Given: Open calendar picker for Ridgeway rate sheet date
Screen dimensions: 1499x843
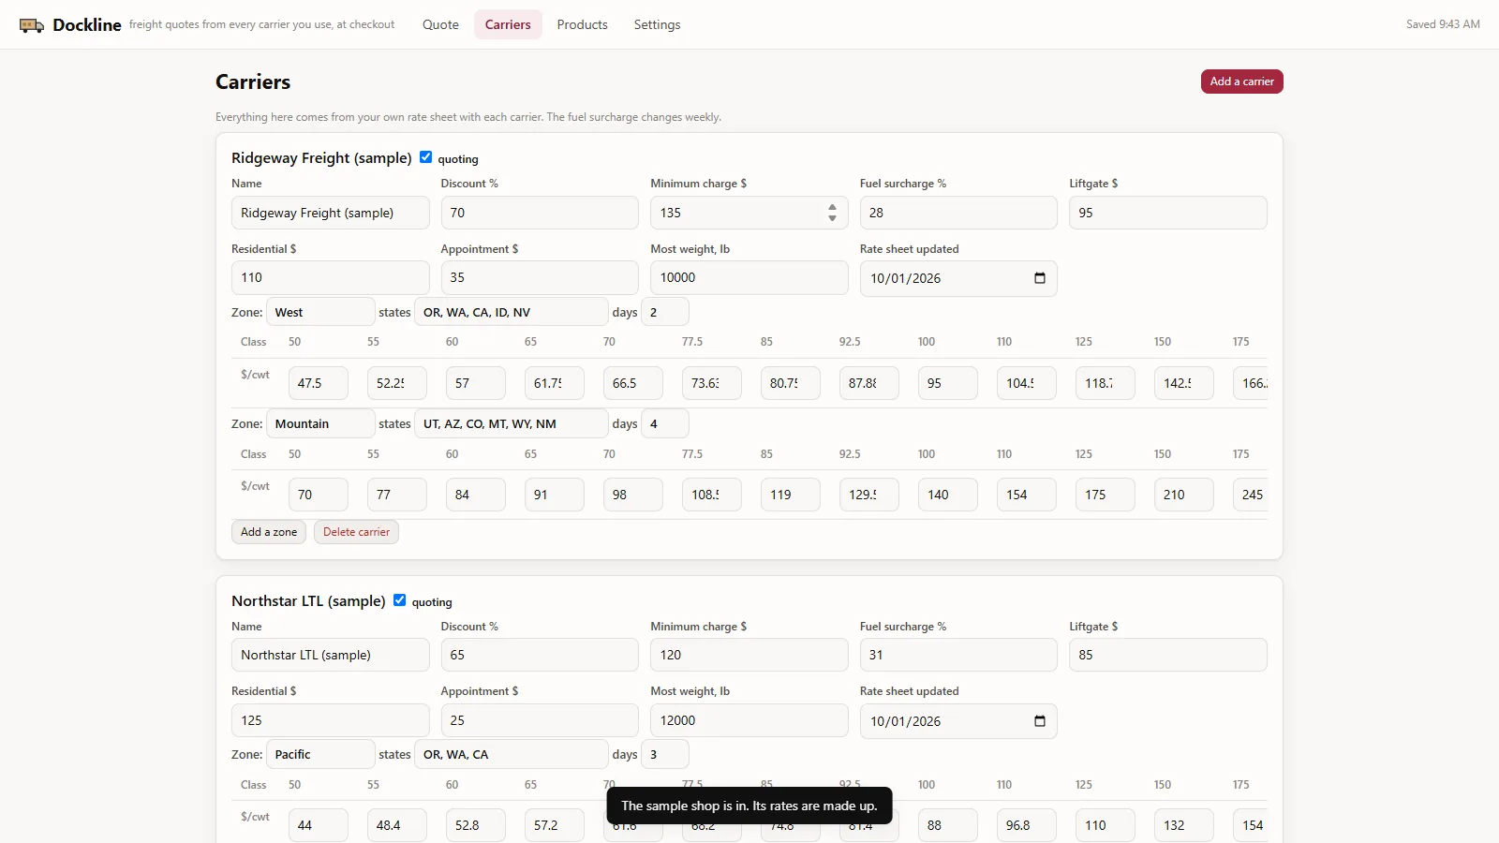Looking at the screenshot, I should click(1039, 278).
